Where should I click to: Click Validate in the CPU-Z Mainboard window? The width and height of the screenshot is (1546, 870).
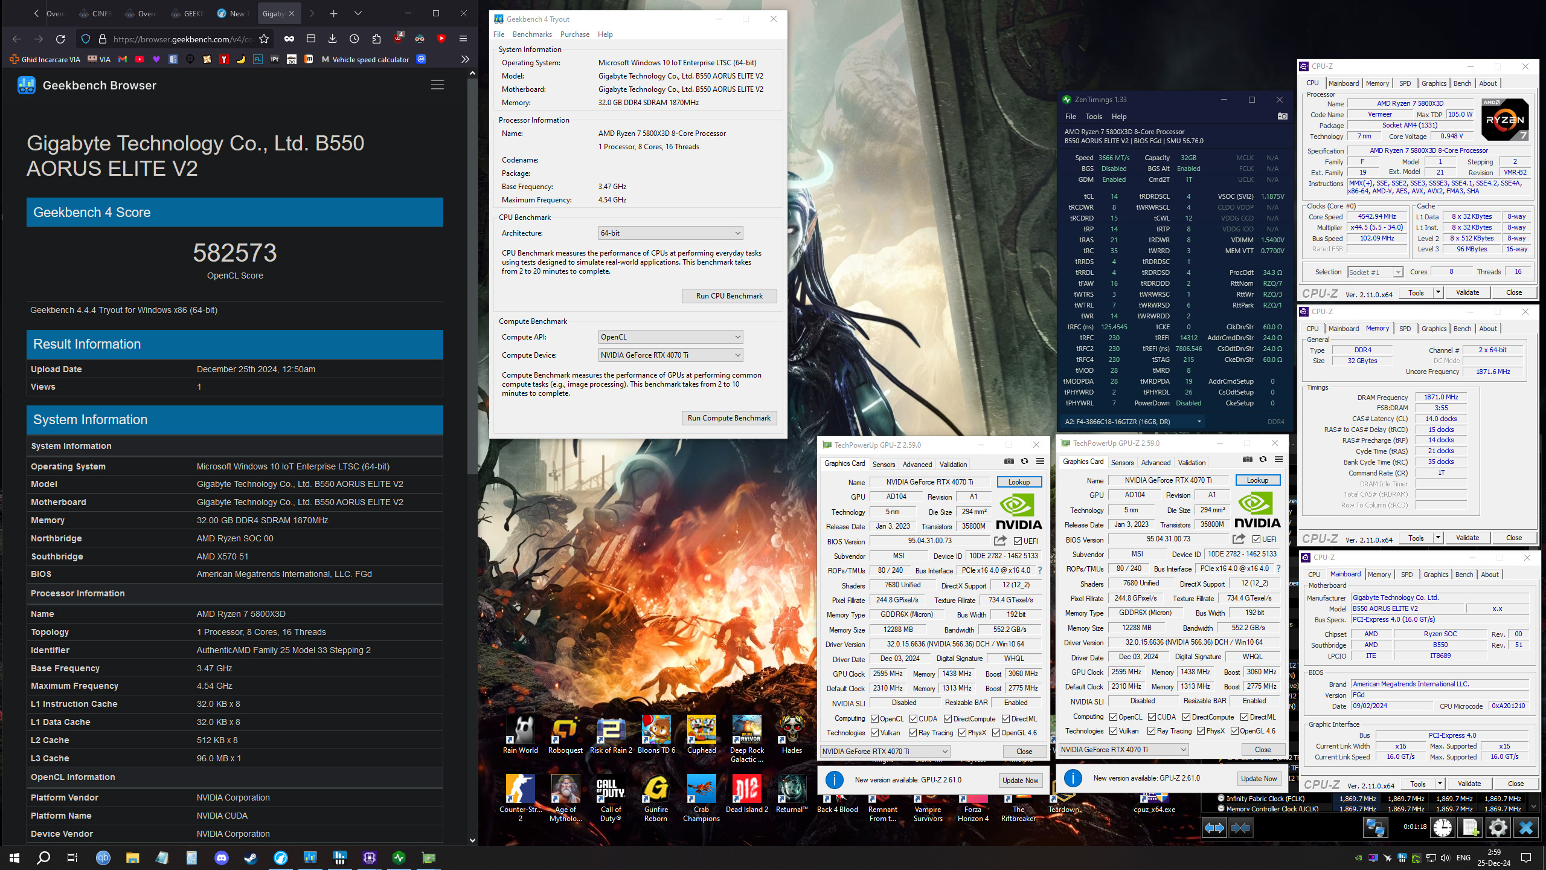pos(1469,784)
